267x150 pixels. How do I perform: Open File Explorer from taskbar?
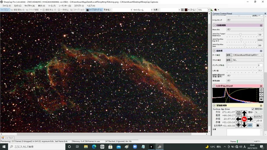pos(86,147)
